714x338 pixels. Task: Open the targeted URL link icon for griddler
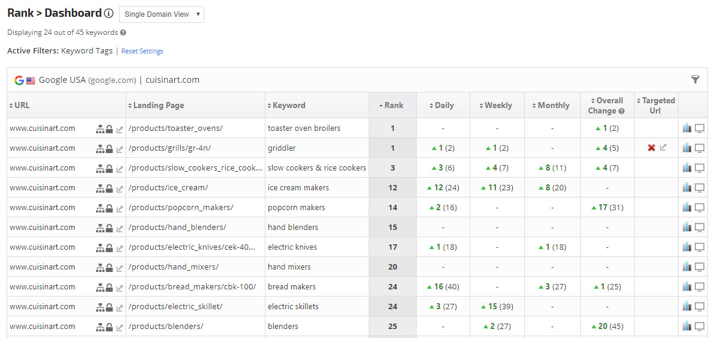663,148
